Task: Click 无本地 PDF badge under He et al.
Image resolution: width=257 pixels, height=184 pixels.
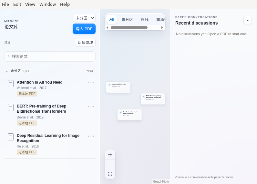Action: pyautogui.click(x=27, y=152)
